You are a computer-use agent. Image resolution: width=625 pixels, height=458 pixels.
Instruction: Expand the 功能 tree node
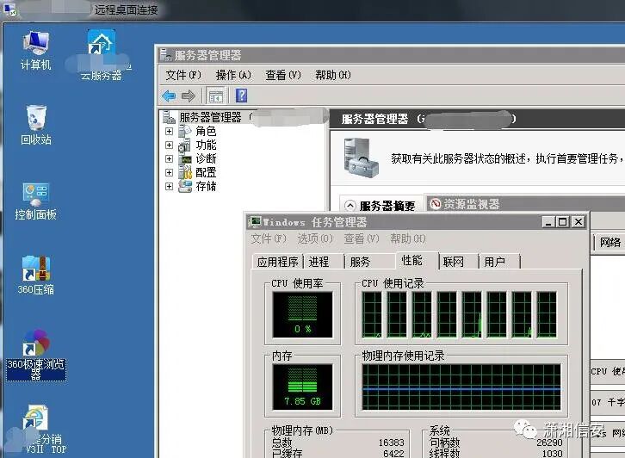click(x=169, y=145)
